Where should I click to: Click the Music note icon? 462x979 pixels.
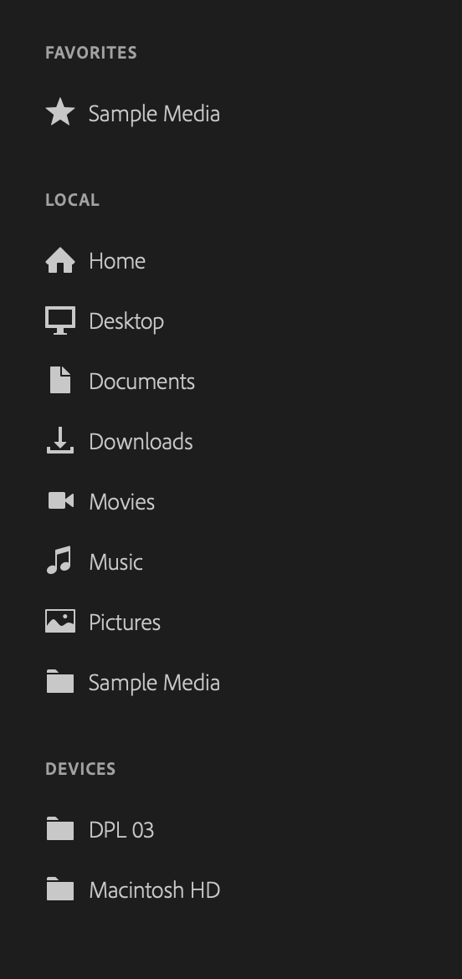point(59,560)
